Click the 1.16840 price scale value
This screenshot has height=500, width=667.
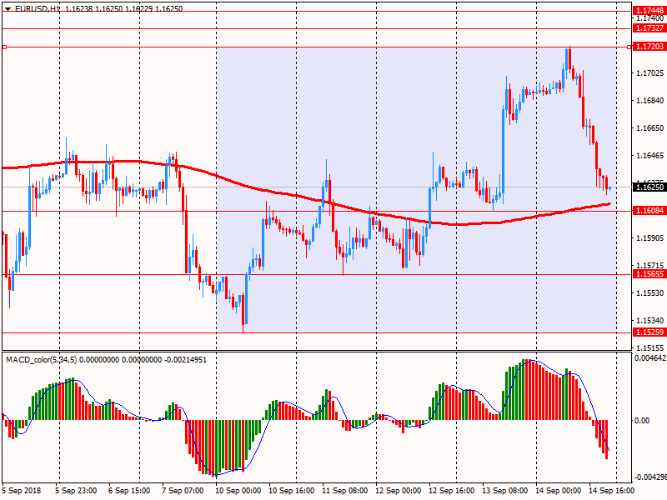tap(649, 101)
